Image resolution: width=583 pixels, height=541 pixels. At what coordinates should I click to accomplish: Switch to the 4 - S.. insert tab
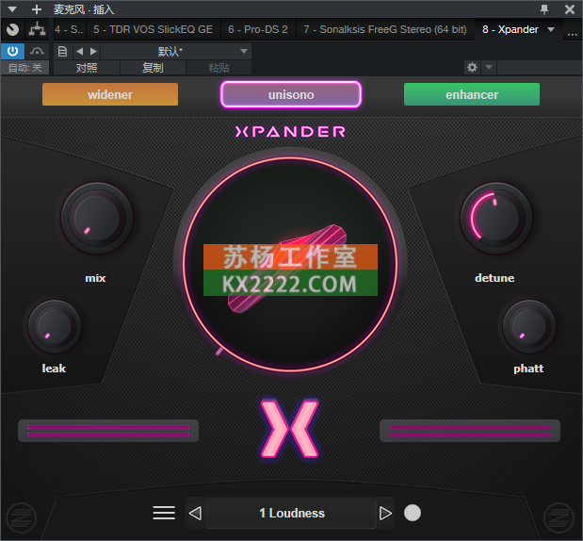coord(69,29)
